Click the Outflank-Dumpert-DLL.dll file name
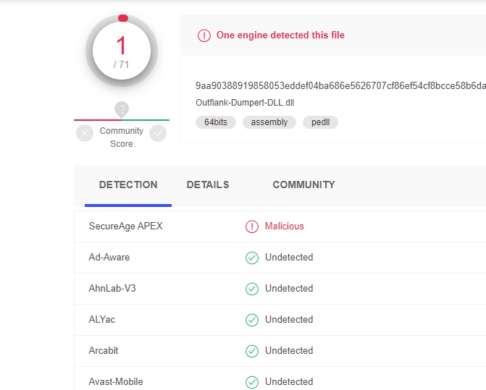Screen dimensions: 486x390 (x=245, y=103)
